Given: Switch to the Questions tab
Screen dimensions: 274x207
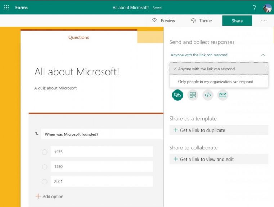Looking at the screenshot, I should [x=78, y=37].
